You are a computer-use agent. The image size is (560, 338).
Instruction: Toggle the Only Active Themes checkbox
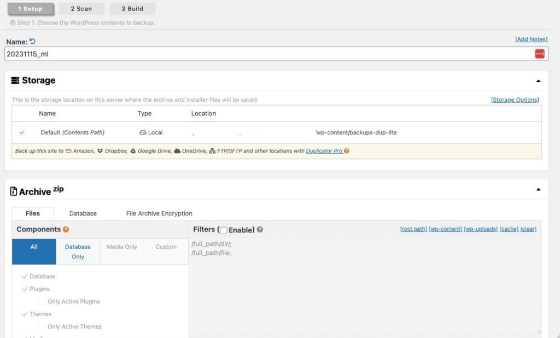[43, 327]
